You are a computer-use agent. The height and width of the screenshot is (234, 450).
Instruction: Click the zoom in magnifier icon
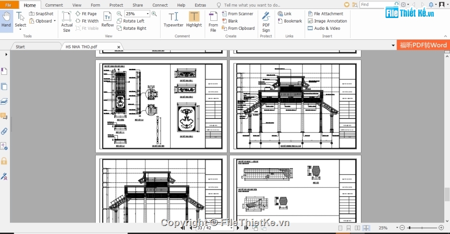pyautogui.click(x=154, y=13)
